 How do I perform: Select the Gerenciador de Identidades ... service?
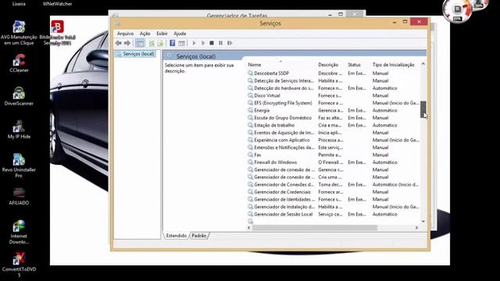pyautogui.click(x=334, y=200)
